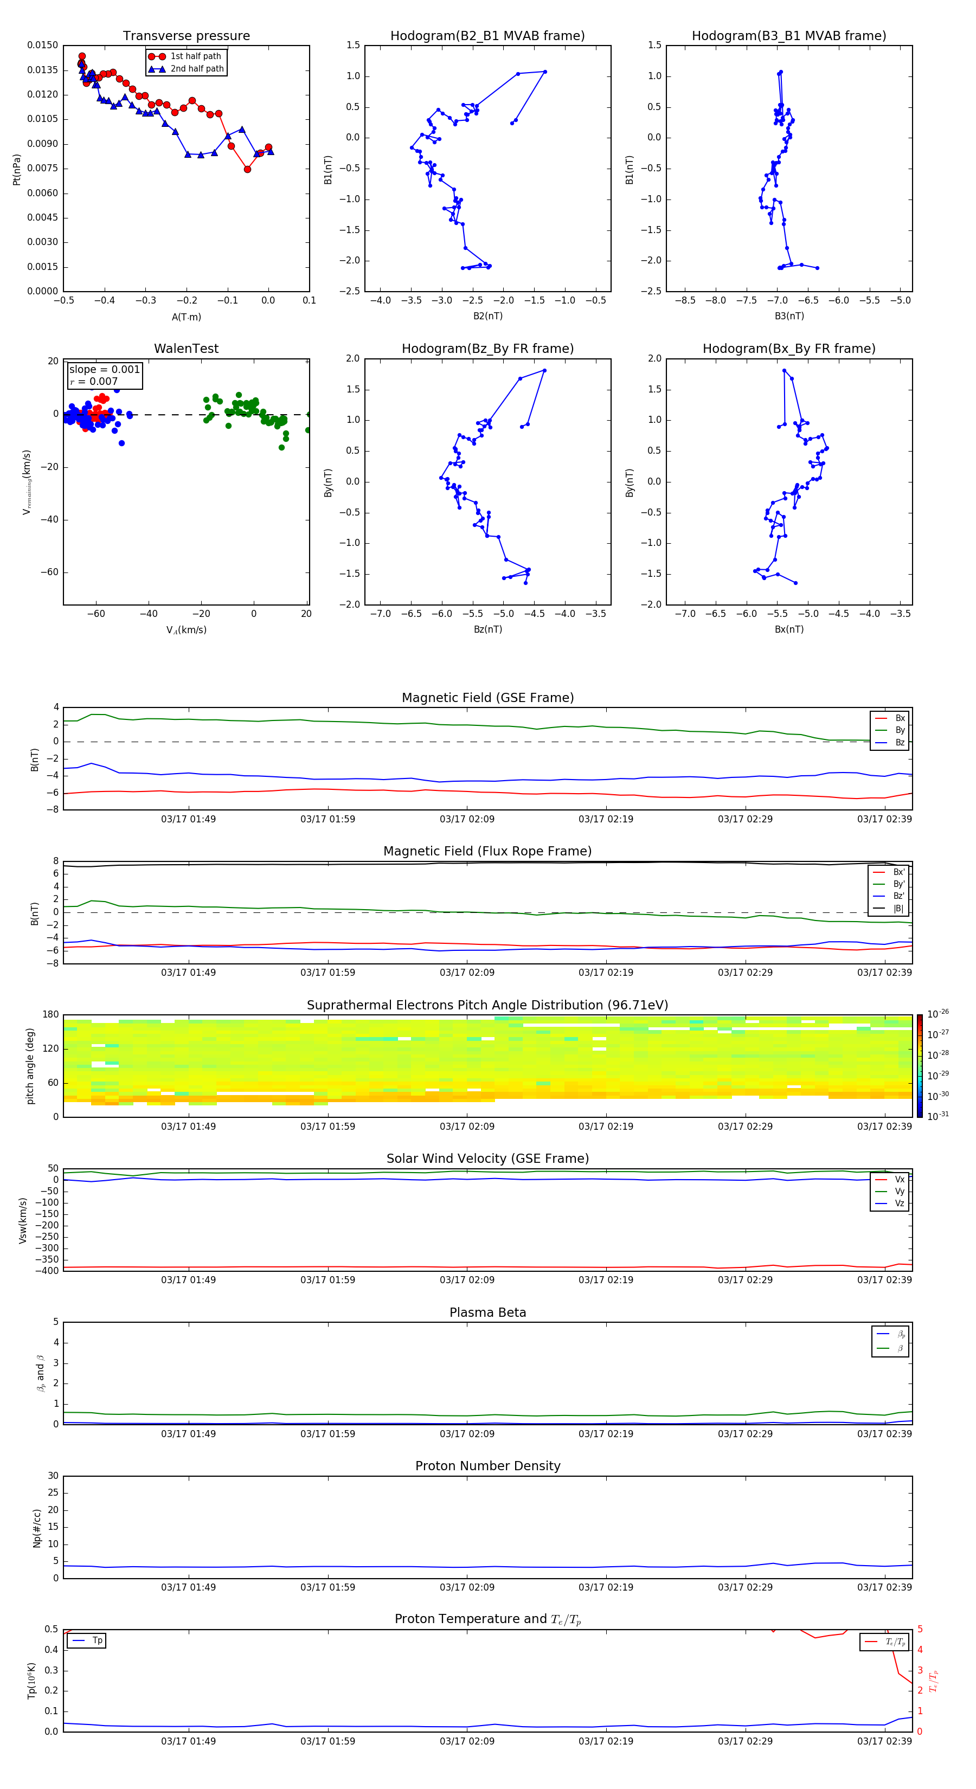
Task: Select the "β" entry in Plasma Beta legend
Action: (x=891, y=1348)
